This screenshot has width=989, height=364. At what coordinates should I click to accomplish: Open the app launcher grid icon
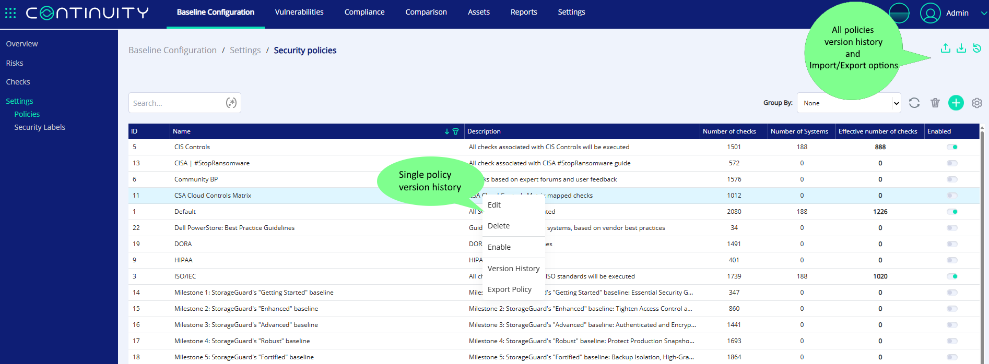pos(10,13)
